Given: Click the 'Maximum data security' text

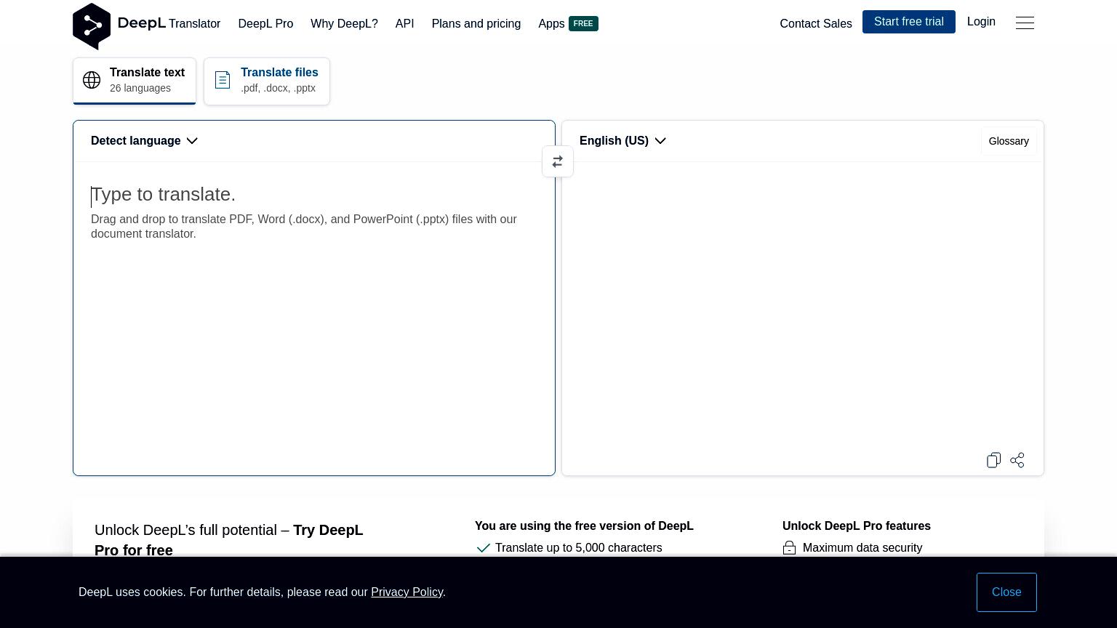Looking at the screenshot, I should 862,548.
